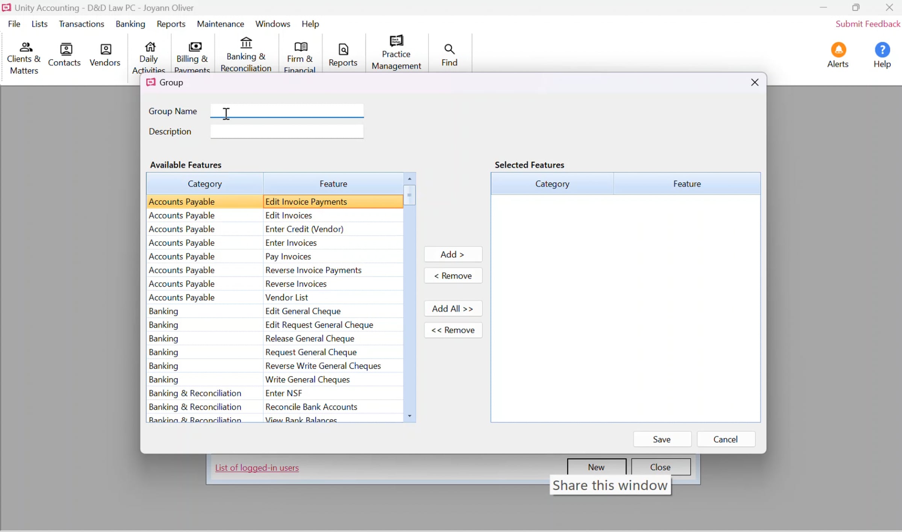Click the Add All >> button

[453, 308]
